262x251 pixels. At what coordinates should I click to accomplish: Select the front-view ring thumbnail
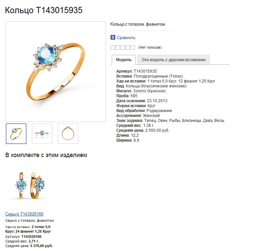(x=42, y=134)
